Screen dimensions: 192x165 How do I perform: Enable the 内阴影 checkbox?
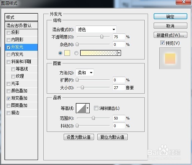tap(8, 40)
